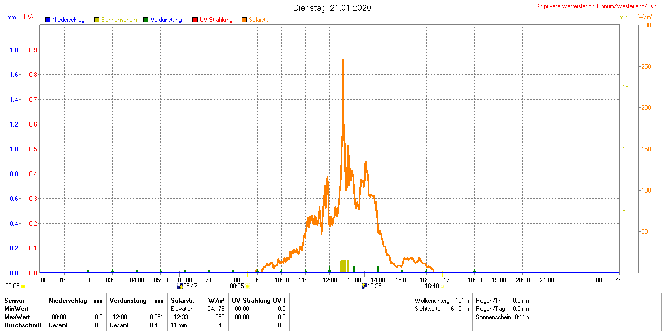Screen dimensions: 662x331
Task: Click the yellow 20 tick on minutes axis
Action: coord(626,25)
